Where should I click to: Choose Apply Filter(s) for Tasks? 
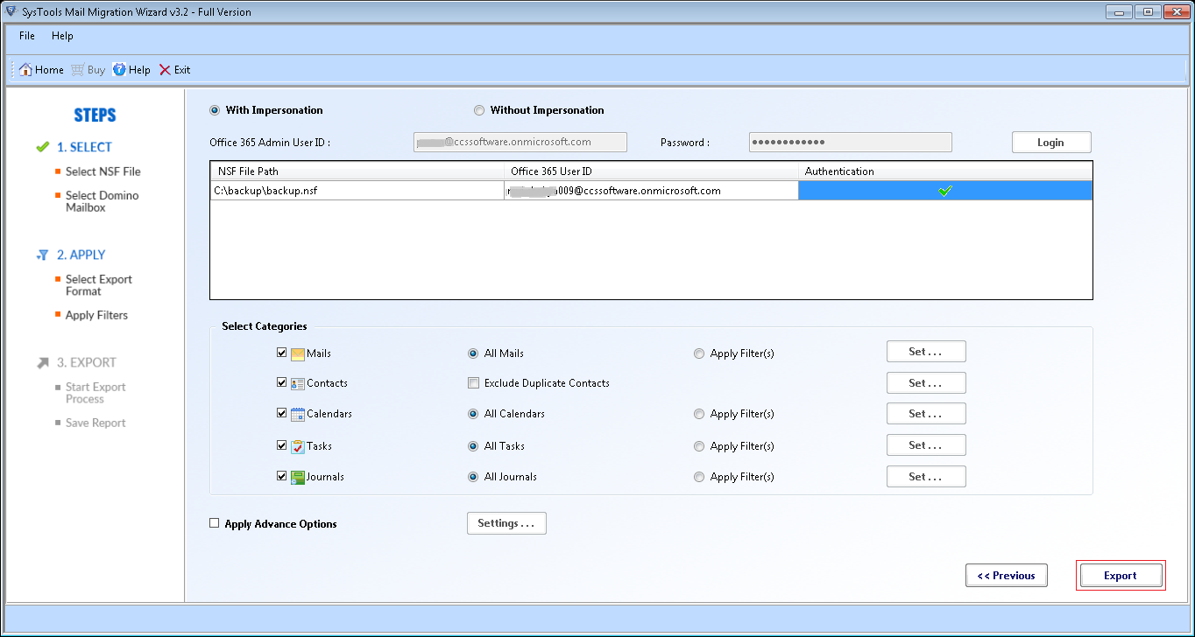pos(699,446)
